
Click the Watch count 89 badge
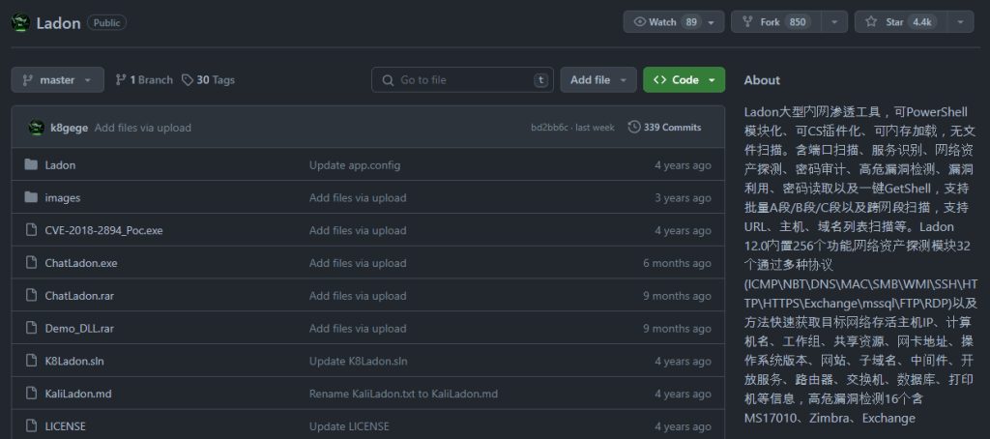pos(691,22)
